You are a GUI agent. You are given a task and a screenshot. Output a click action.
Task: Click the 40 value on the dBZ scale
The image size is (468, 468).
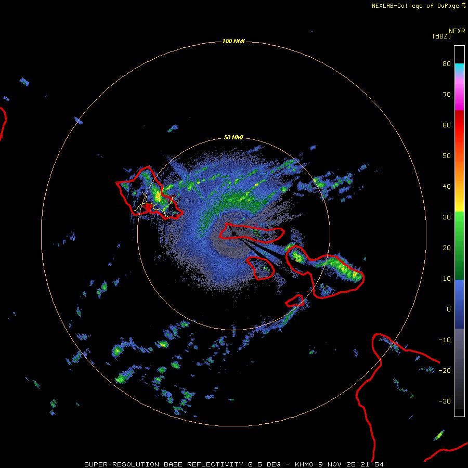(447, 187)
